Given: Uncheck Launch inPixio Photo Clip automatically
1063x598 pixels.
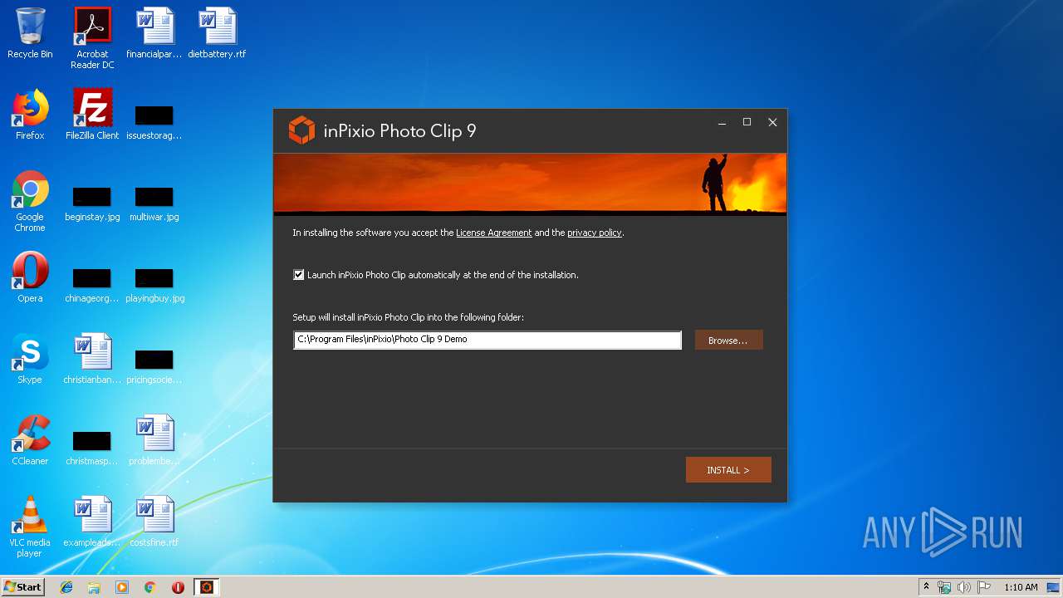Looking at the screenshot, I should coord(299,275).
